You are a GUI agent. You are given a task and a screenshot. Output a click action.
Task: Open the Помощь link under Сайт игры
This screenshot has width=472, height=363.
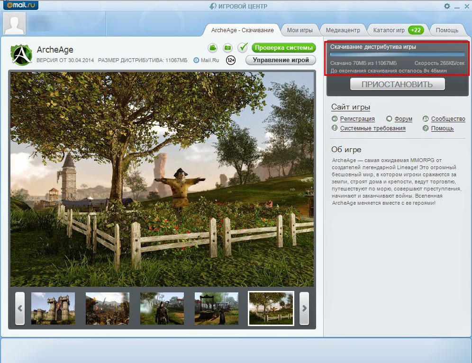point(442,128)
